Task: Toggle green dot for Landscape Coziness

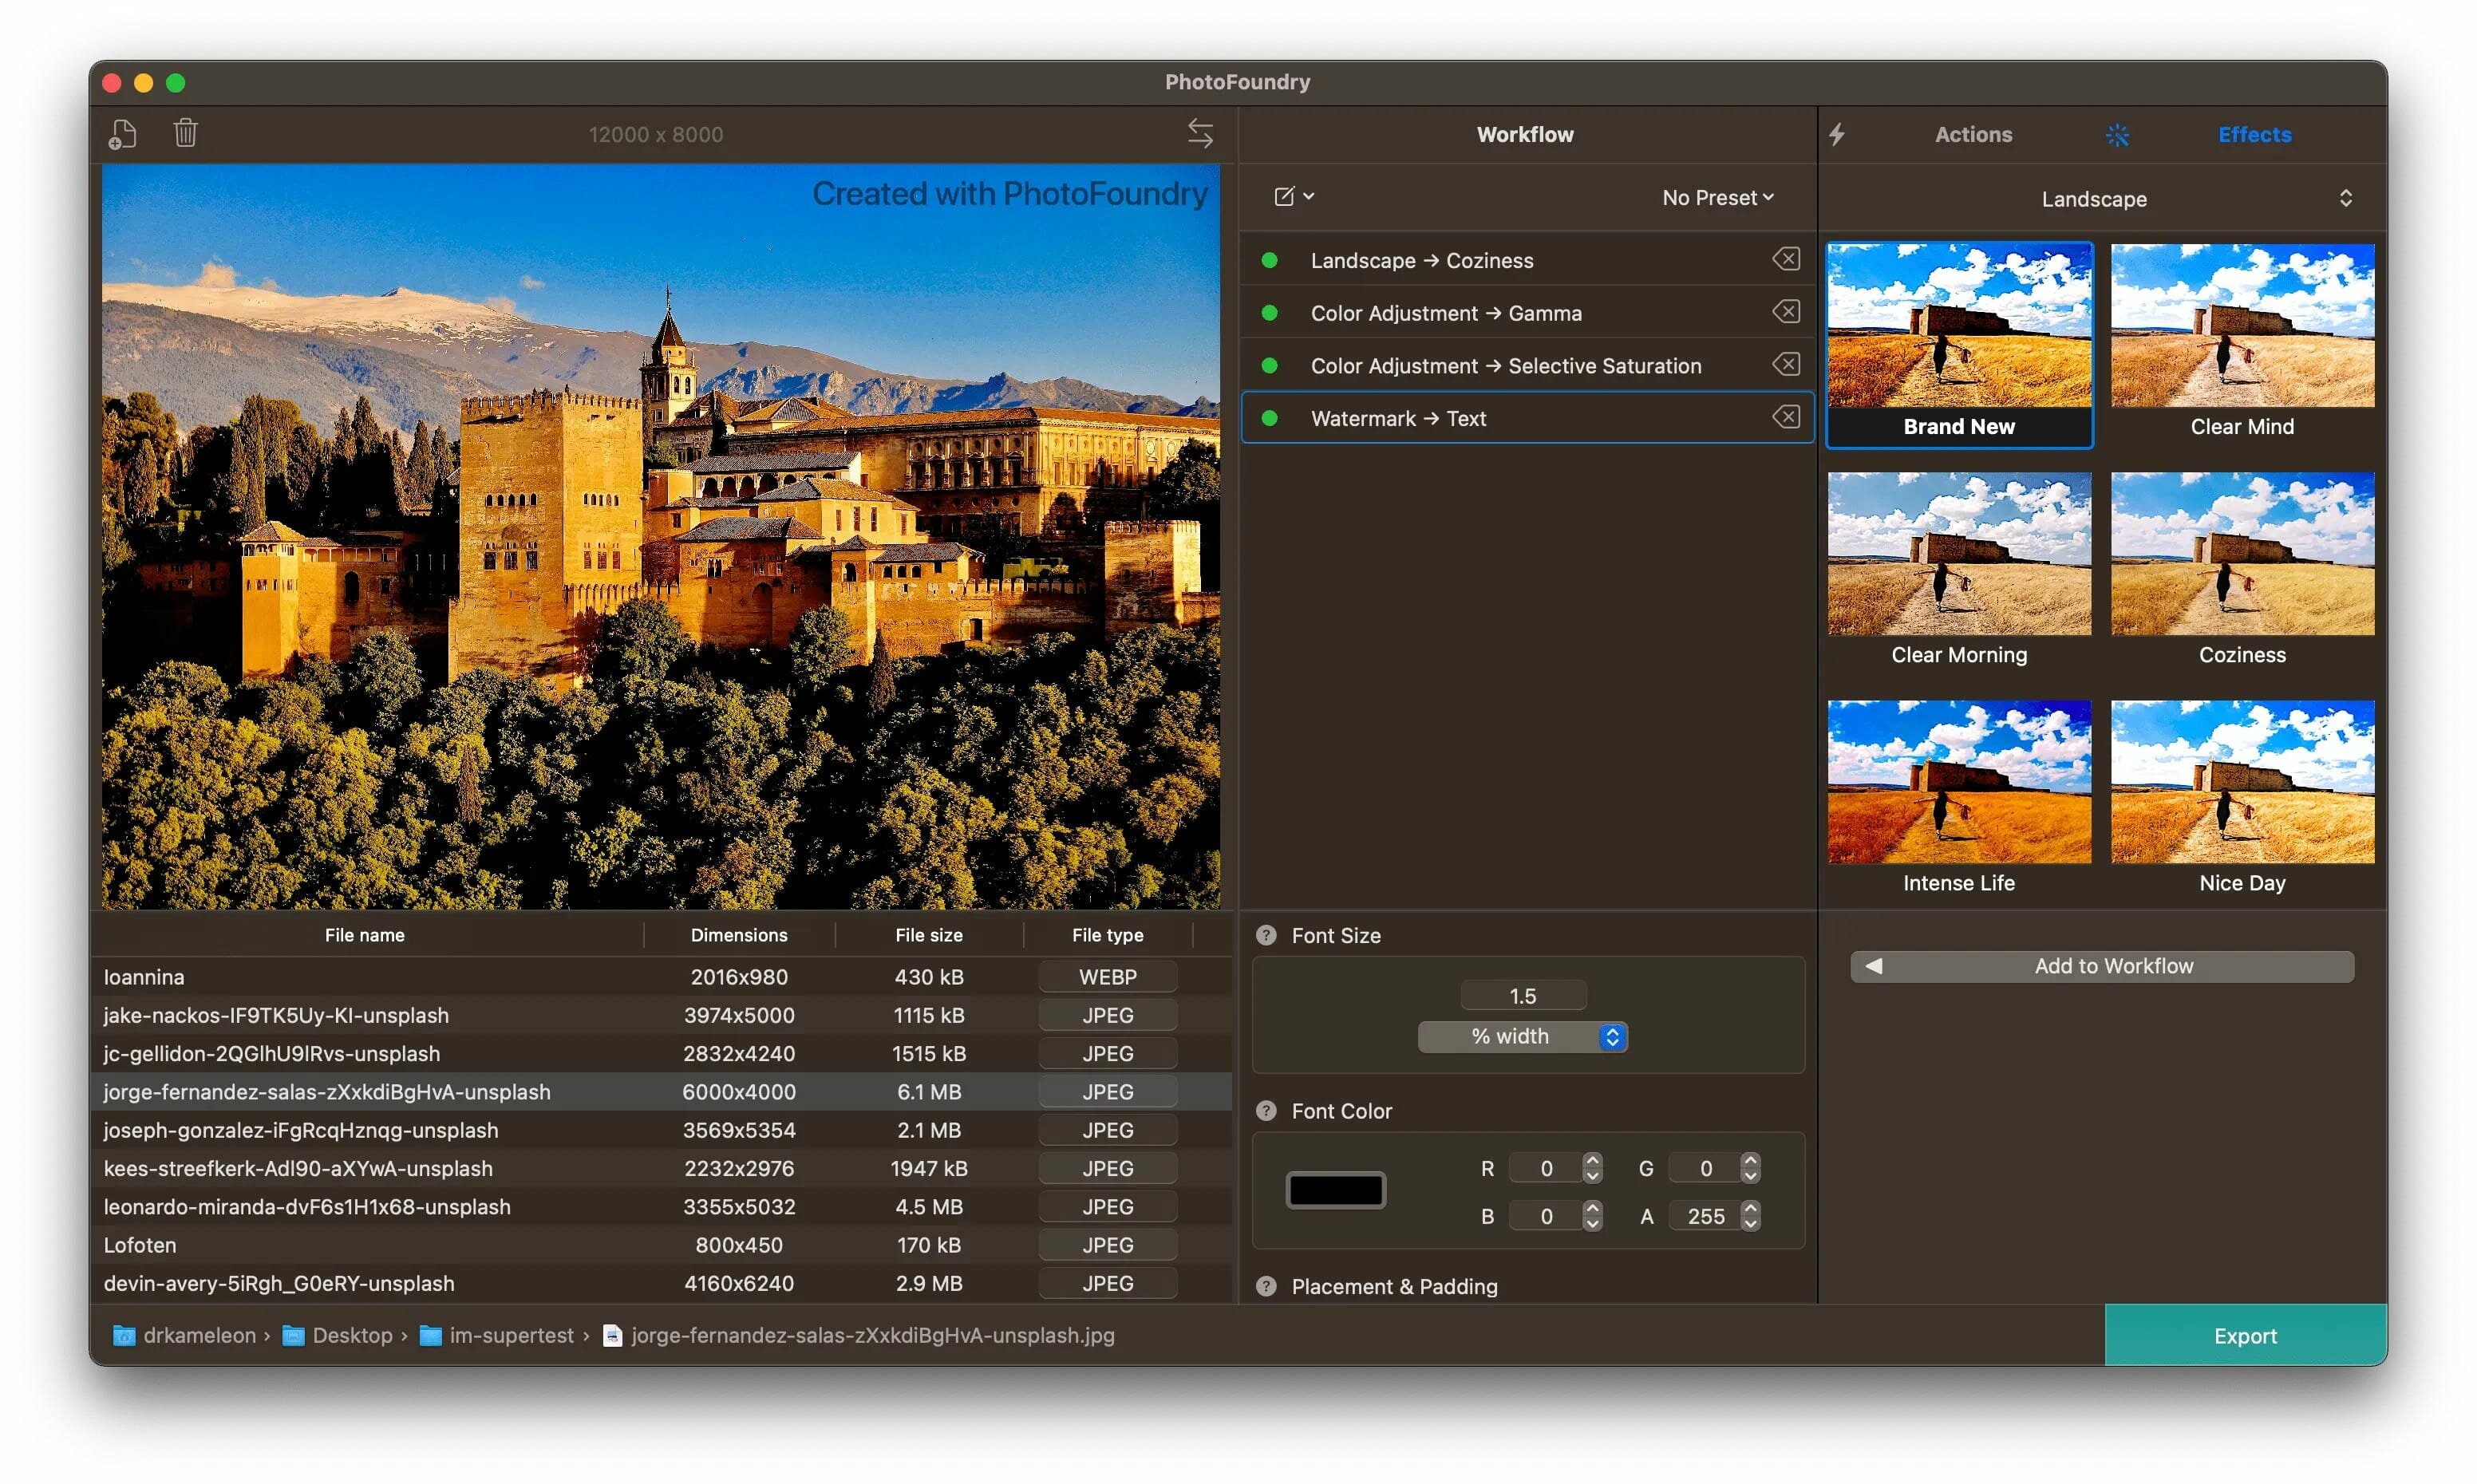Action: click(x=1269, y=261)
